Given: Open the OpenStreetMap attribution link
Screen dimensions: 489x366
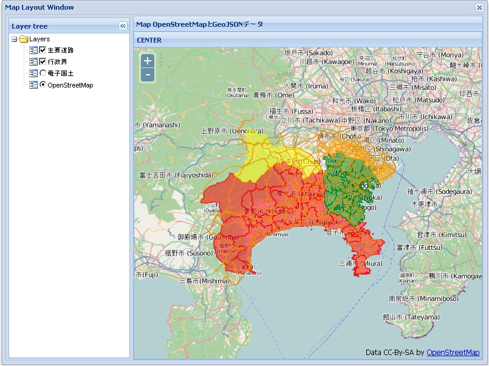Looking at the screenshot, I should coord(453,353).
